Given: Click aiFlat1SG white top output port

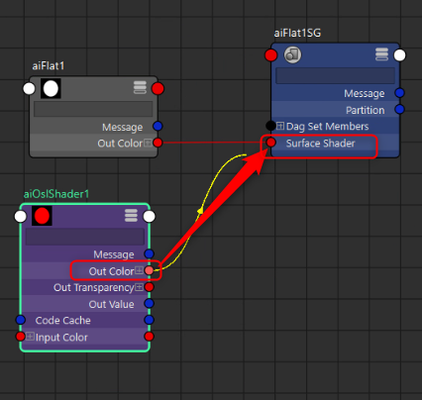Looking at the screenshot, I should [x=399, y=55].
